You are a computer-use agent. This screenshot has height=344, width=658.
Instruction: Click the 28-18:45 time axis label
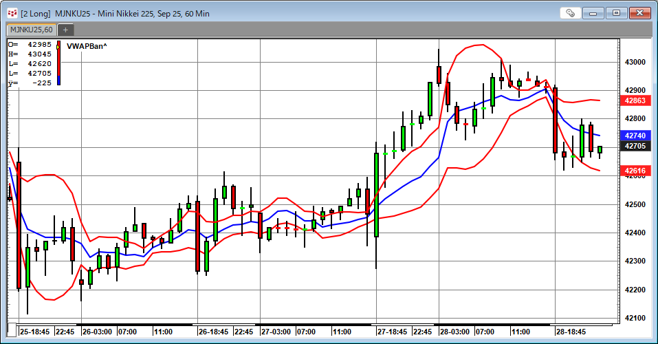[x=571, y=332]
